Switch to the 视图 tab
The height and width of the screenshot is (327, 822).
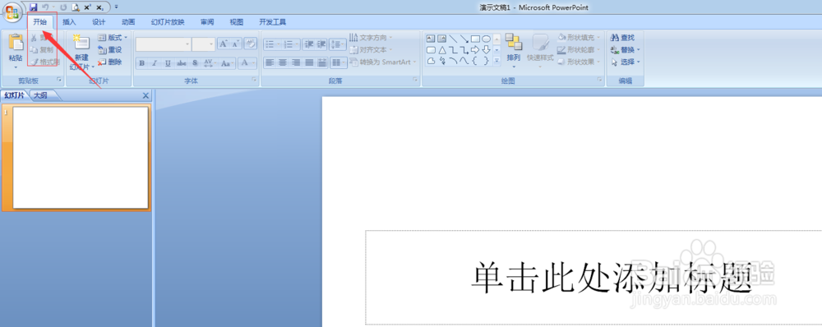coord(237,22)
